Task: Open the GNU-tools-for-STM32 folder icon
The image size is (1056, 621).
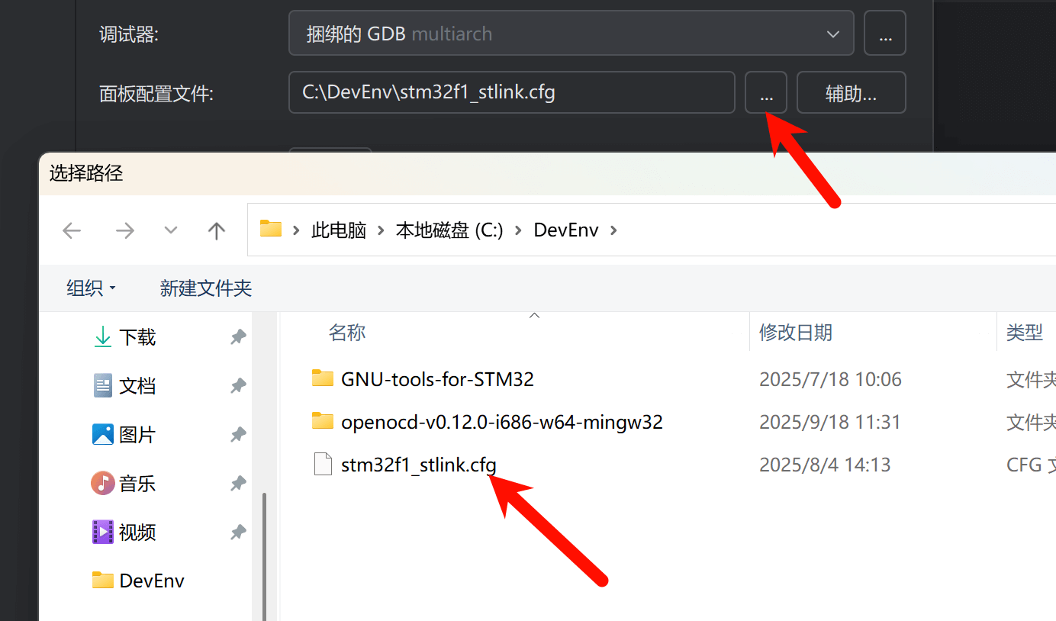Action: click(322, 378)
